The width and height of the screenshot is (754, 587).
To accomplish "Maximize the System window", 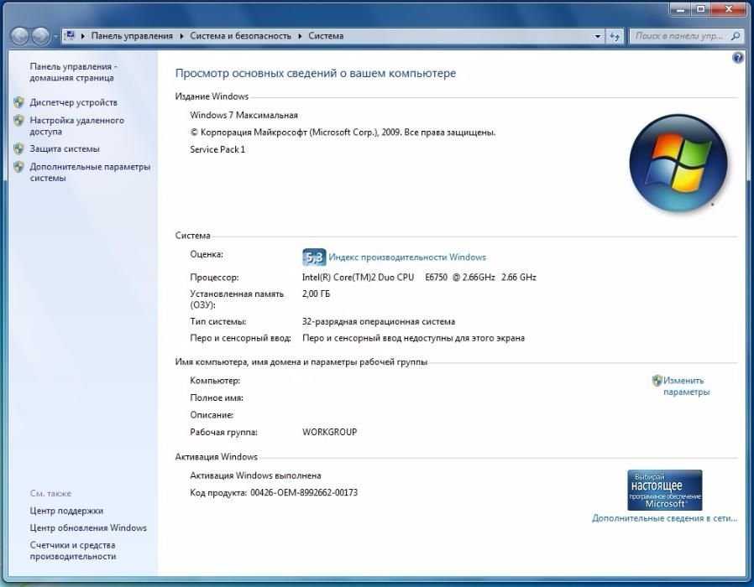I will [701, 9].
